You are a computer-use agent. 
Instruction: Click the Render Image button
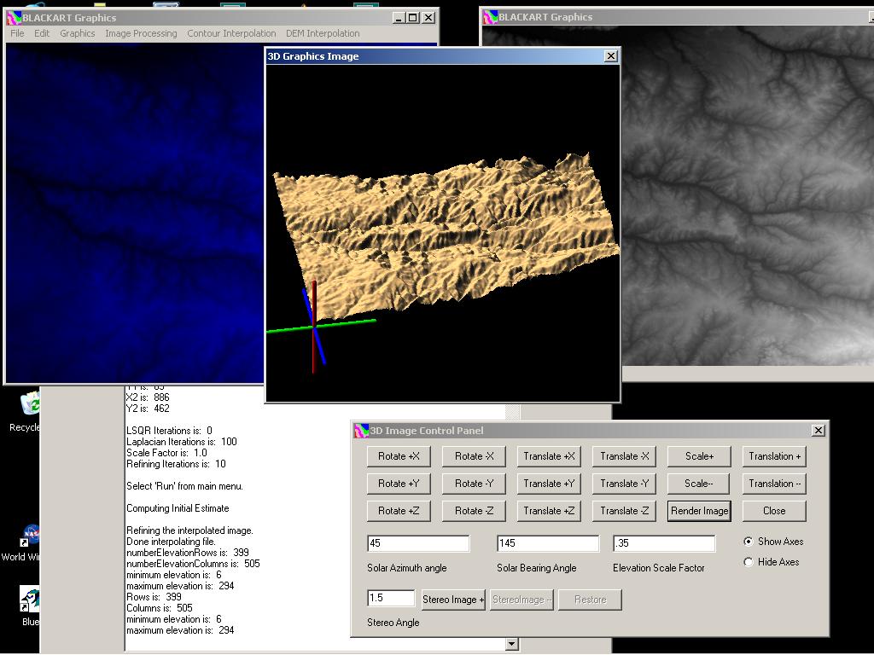(699, 511)
